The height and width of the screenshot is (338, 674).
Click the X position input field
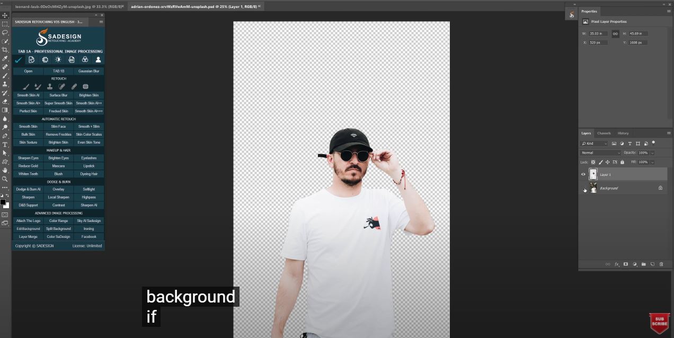pyautogui.click(x=598, y=42)
